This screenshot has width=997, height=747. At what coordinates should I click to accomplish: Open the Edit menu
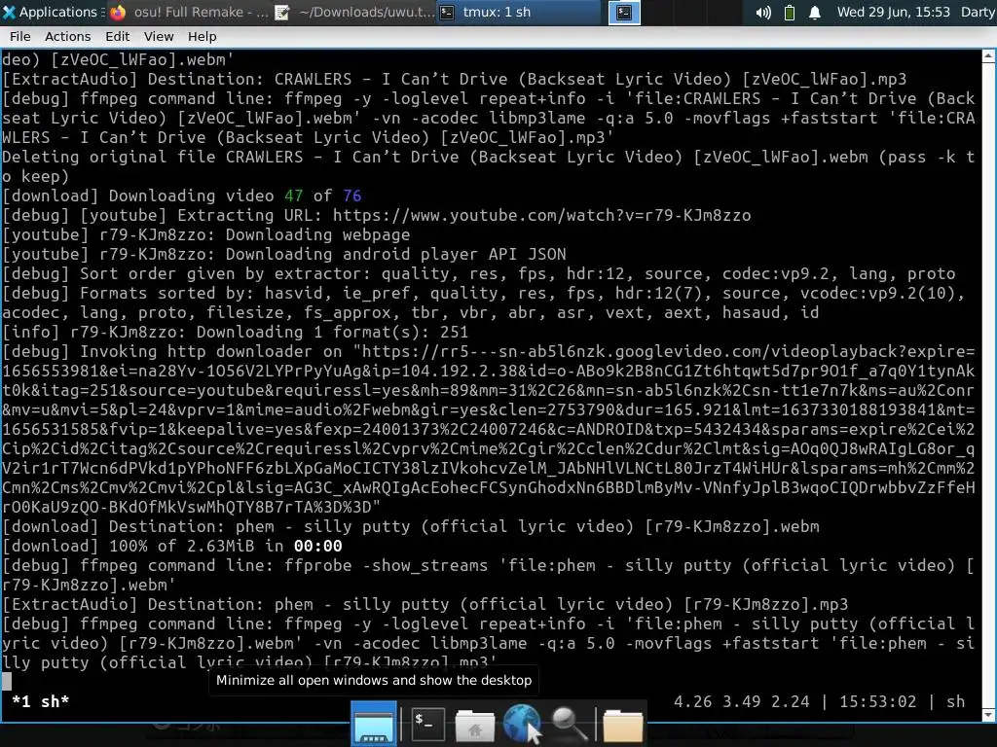point(117,36)
